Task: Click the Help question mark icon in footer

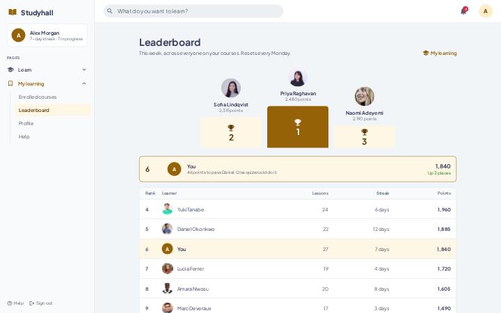Action: click(x=10, y=303)
